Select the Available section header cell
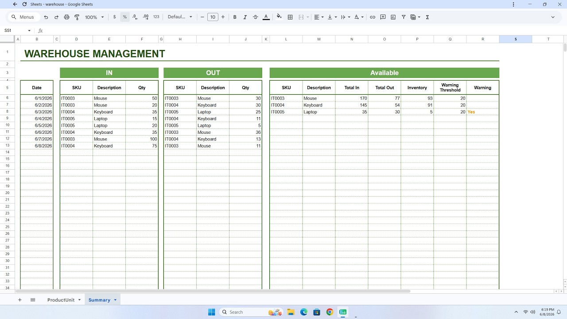567x319 pixels. click(384, 73)
